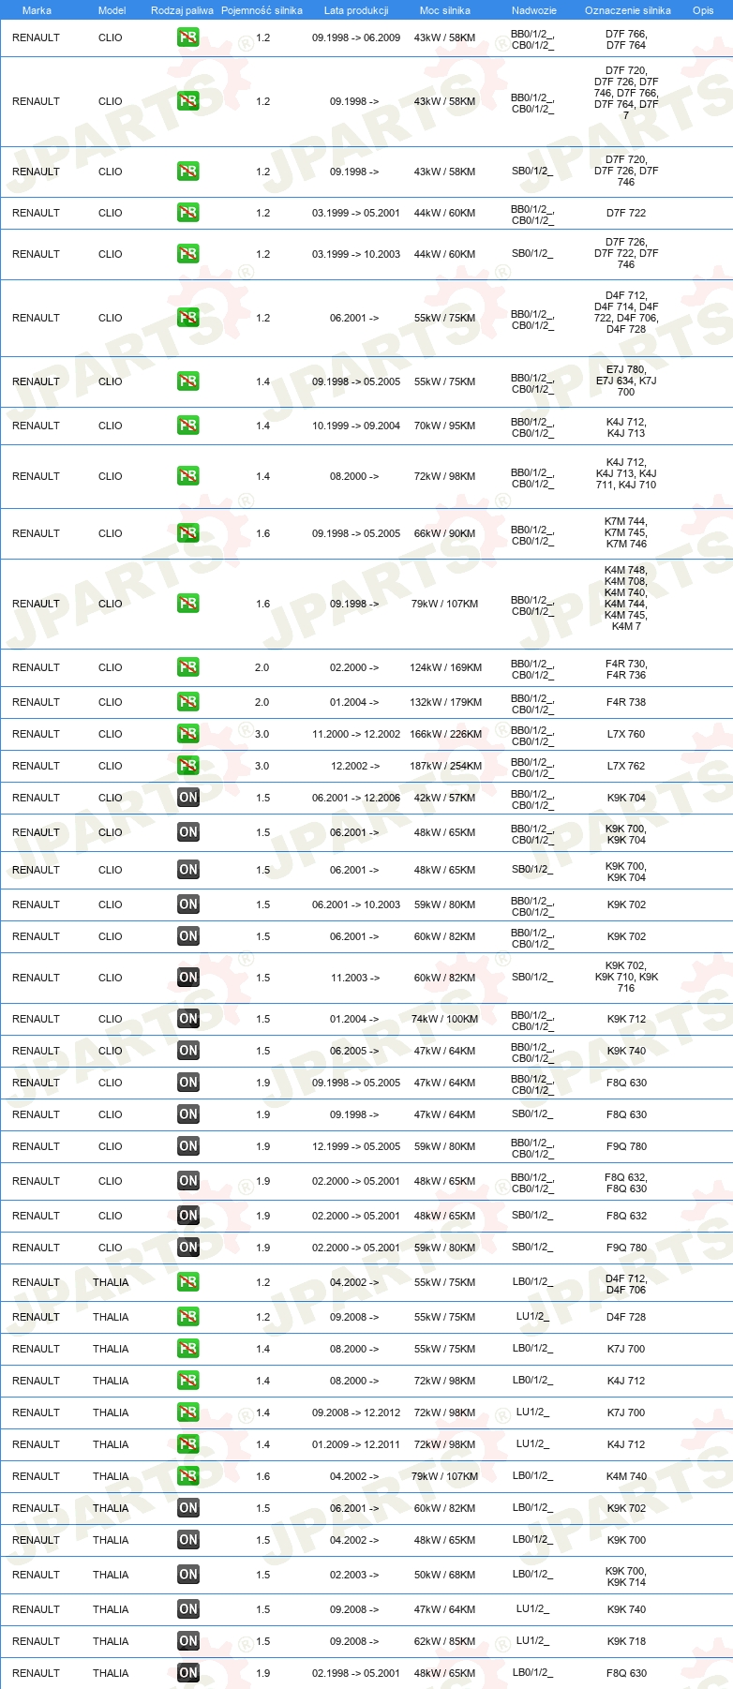
Task: Click petrol icon in D7F 722 row
Action: click(x=188, y=213)
